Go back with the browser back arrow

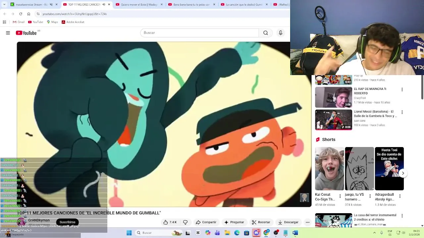[x=5, y=14]
